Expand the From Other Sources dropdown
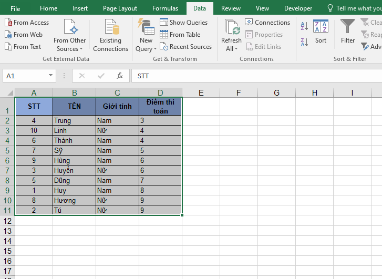The image size is (382, 279). (x=70, y=49)
